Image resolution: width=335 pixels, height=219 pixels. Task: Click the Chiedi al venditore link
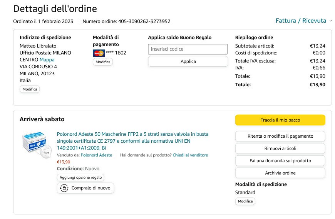tap(190, 155)
